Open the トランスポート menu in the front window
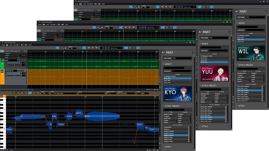Viewport: 269px width, 151px height. (x=16, y=45)
